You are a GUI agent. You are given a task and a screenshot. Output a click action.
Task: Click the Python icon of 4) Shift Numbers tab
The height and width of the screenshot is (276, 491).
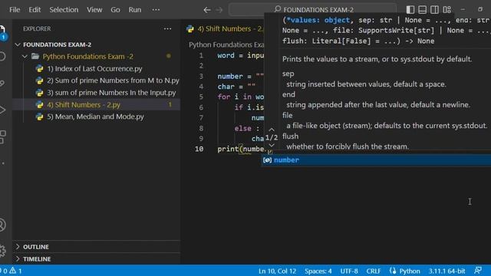click(x=190, y=29)
